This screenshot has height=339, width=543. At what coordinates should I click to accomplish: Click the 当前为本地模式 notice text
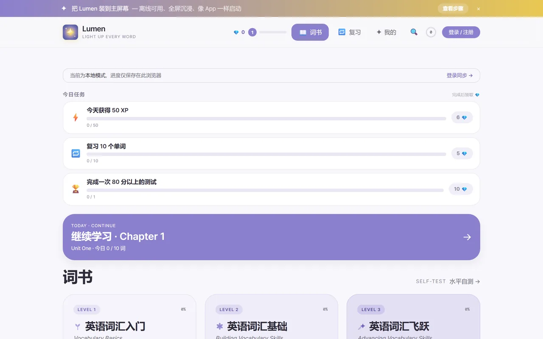(x=115, y=75)
